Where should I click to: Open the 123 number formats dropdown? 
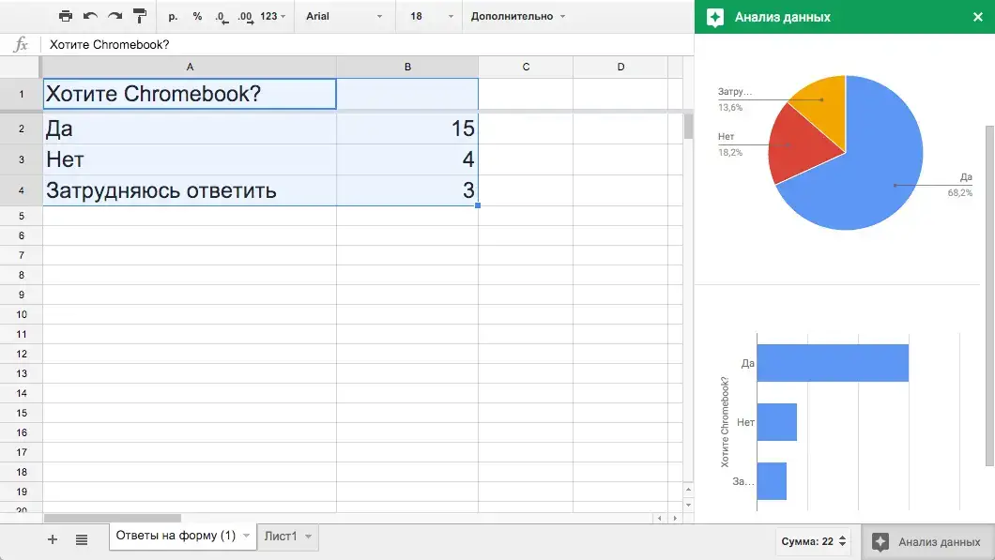coord(272,17)
